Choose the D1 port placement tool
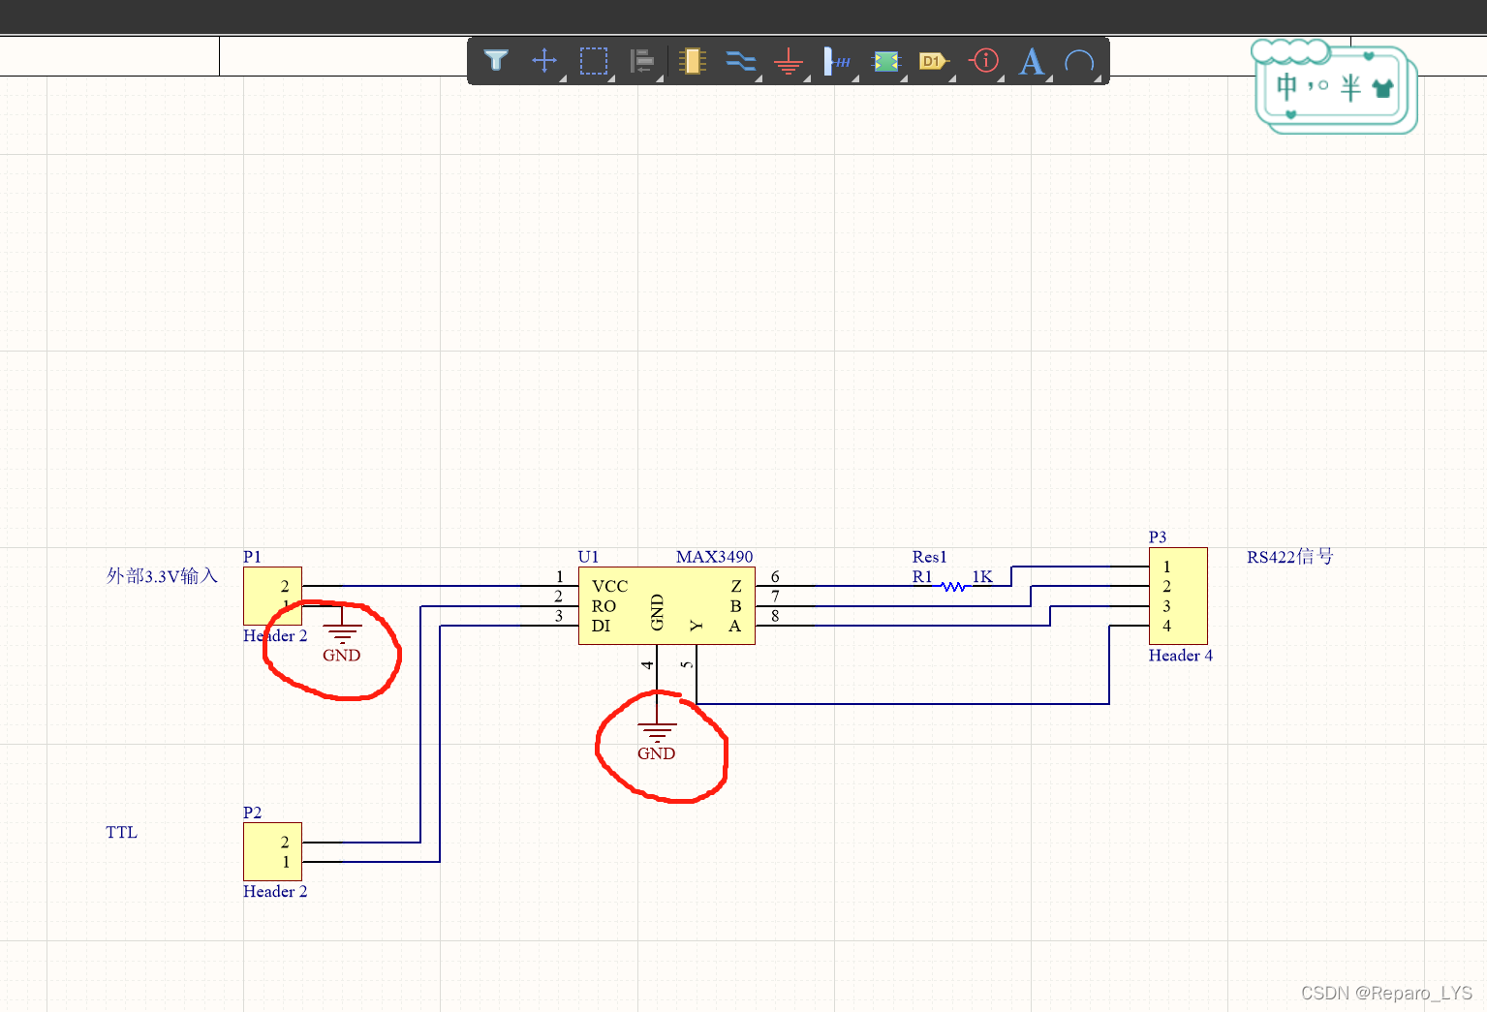1487x1012 pixels. [933, 61]
